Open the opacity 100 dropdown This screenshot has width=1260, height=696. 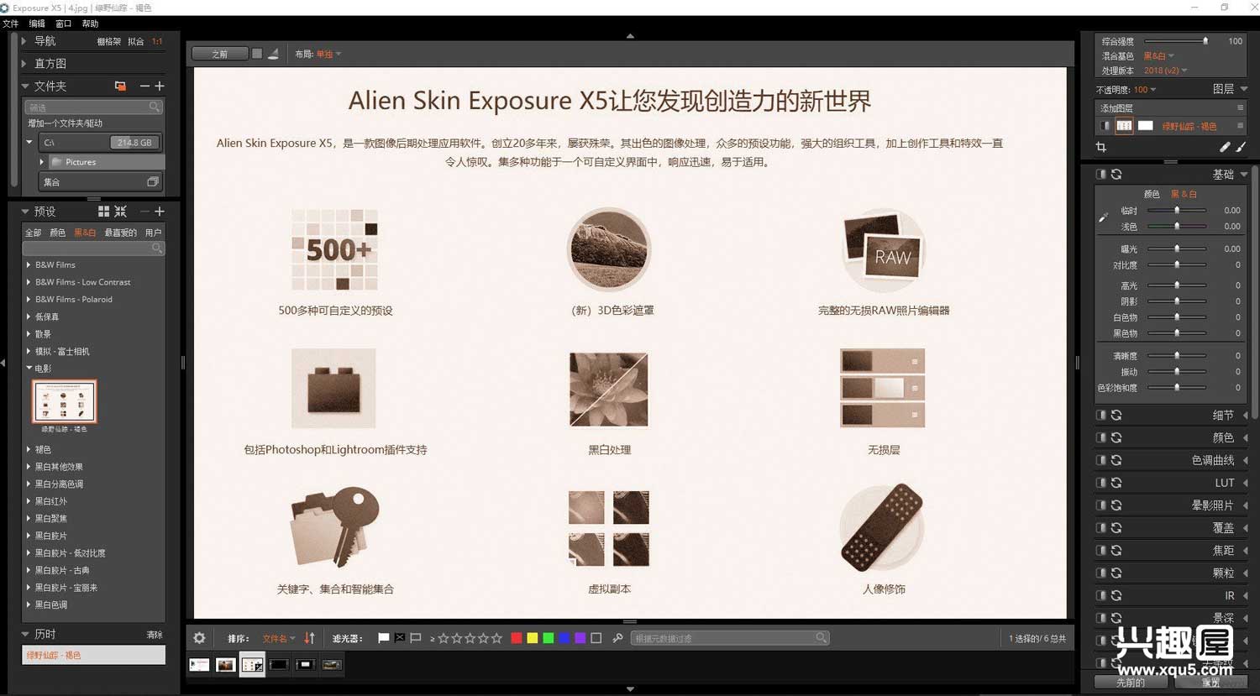(1144, 90)
